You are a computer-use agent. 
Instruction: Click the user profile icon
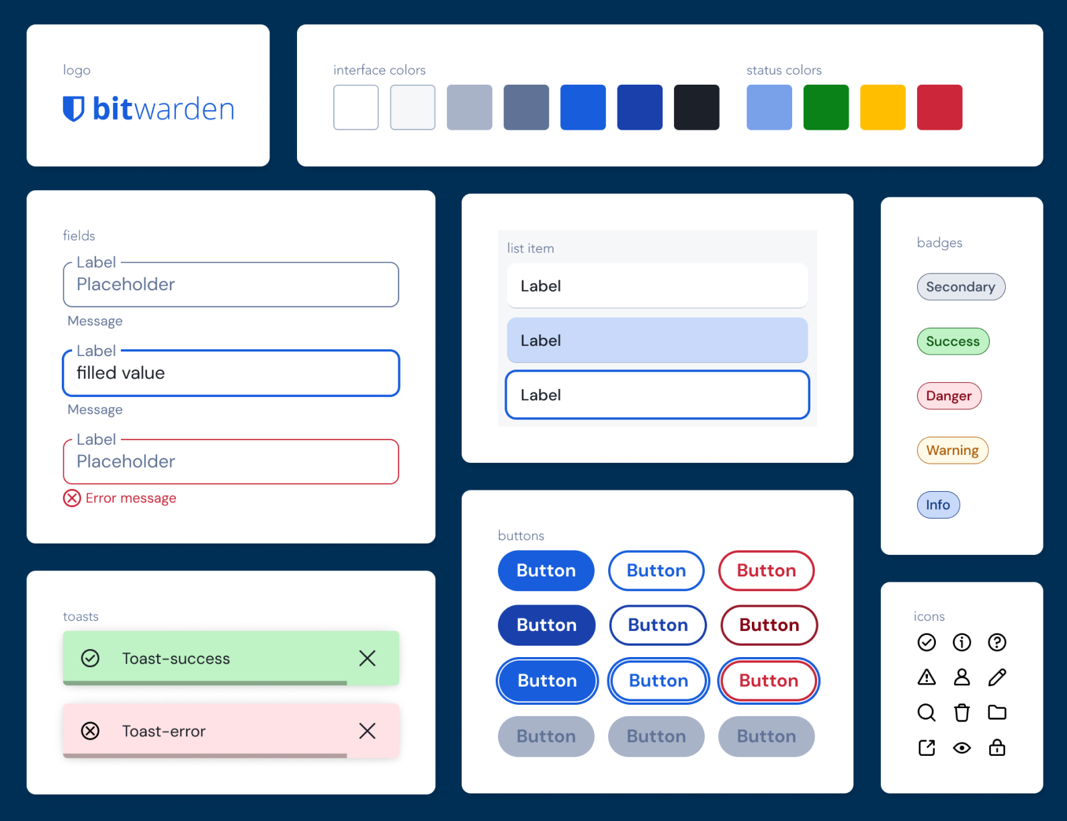[962, 677]
